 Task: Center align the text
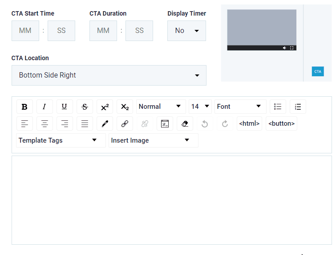[x=45, y=123]
